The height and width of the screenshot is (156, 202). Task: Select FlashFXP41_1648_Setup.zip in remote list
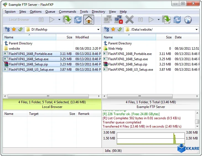pos(127,64)
